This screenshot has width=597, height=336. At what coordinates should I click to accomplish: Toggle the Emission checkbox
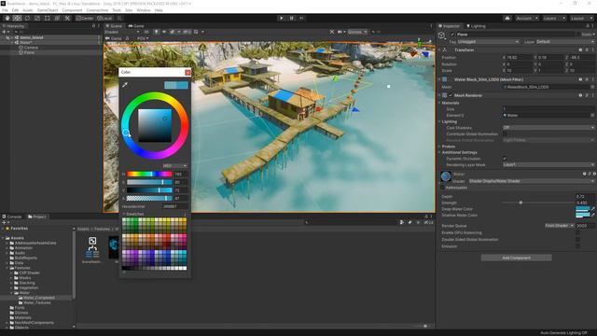(577, 246)
